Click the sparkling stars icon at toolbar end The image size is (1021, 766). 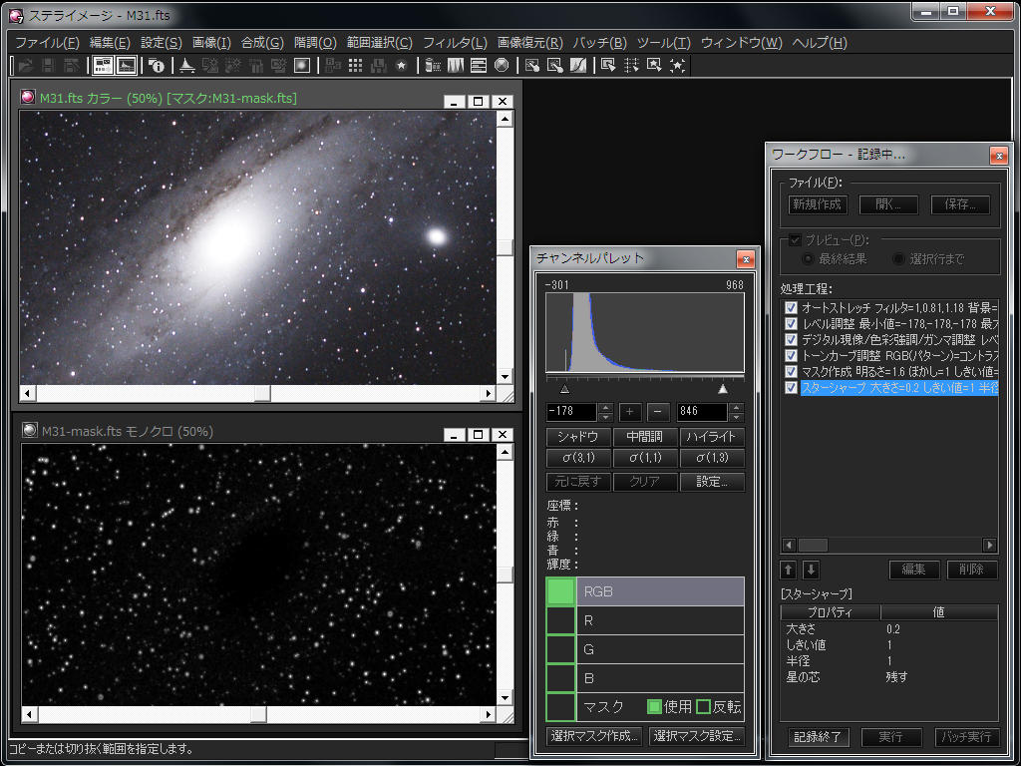point(678,66)
